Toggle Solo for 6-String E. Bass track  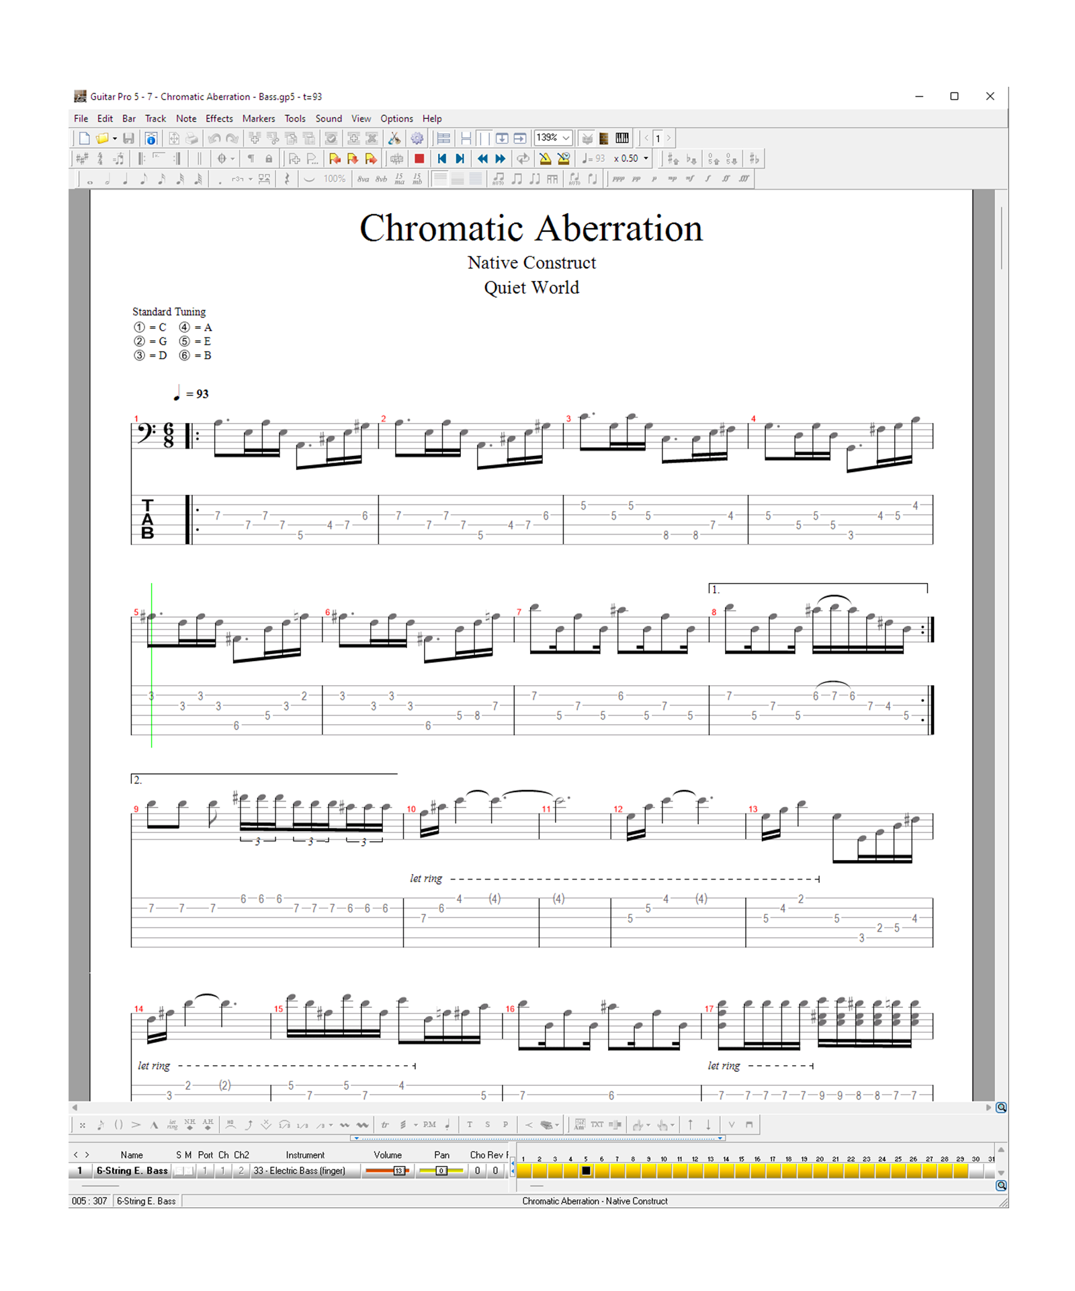(x=179, y=1171)
